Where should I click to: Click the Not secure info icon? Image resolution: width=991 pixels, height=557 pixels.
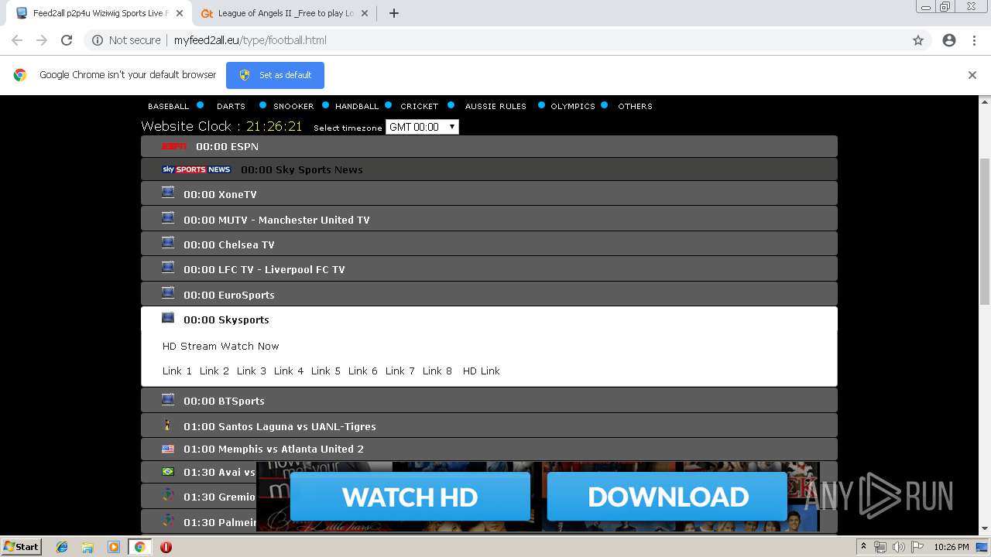point(98,40)
